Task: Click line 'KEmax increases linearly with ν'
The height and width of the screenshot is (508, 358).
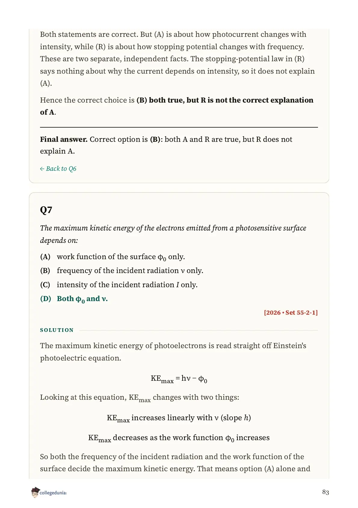Action: (x=179, y=418)
